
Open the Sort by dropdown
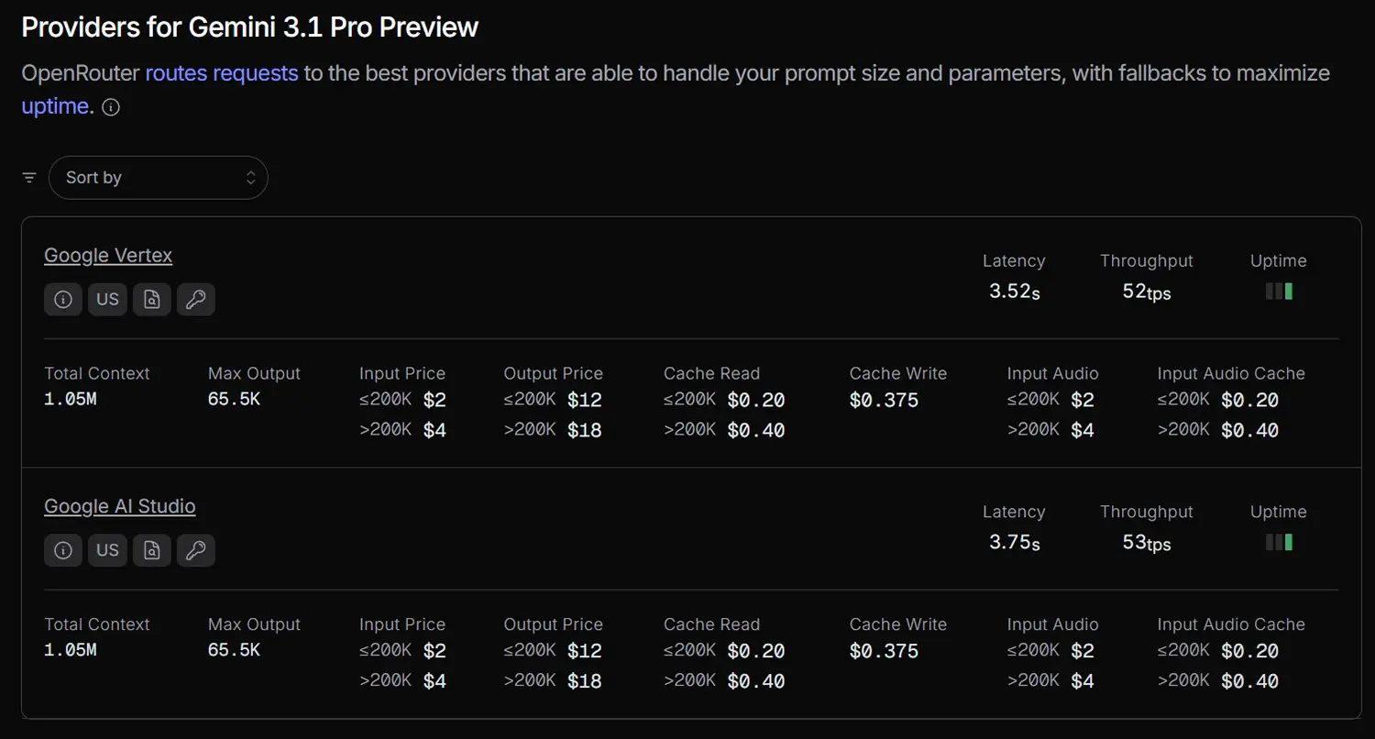pos(159,178)
